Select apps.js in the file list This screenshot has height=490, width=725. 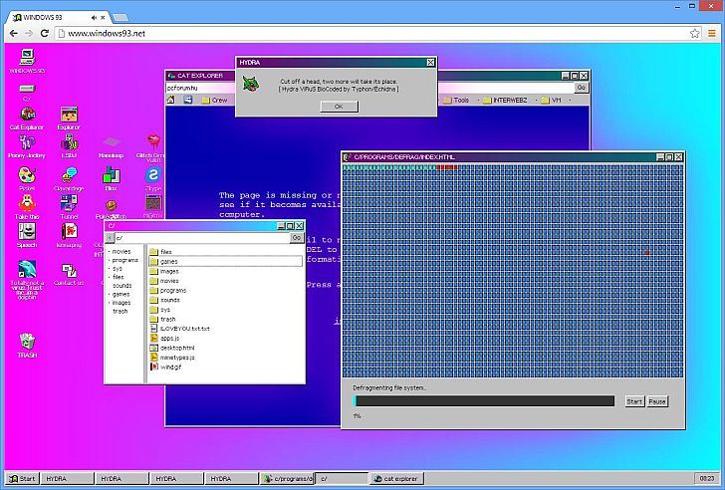click(x=226, y=338)
